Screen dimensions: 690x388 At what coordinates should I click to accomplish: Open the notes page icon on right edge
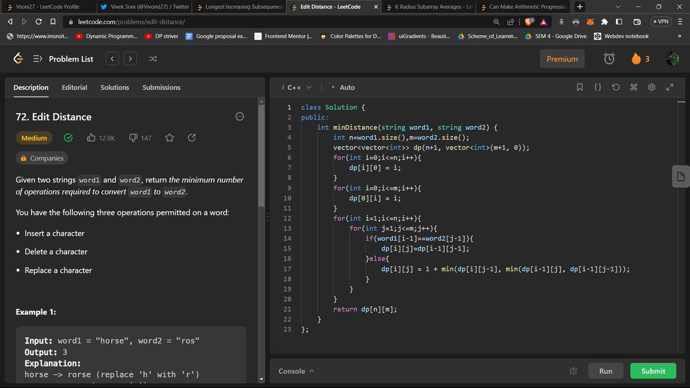(681, 176)
